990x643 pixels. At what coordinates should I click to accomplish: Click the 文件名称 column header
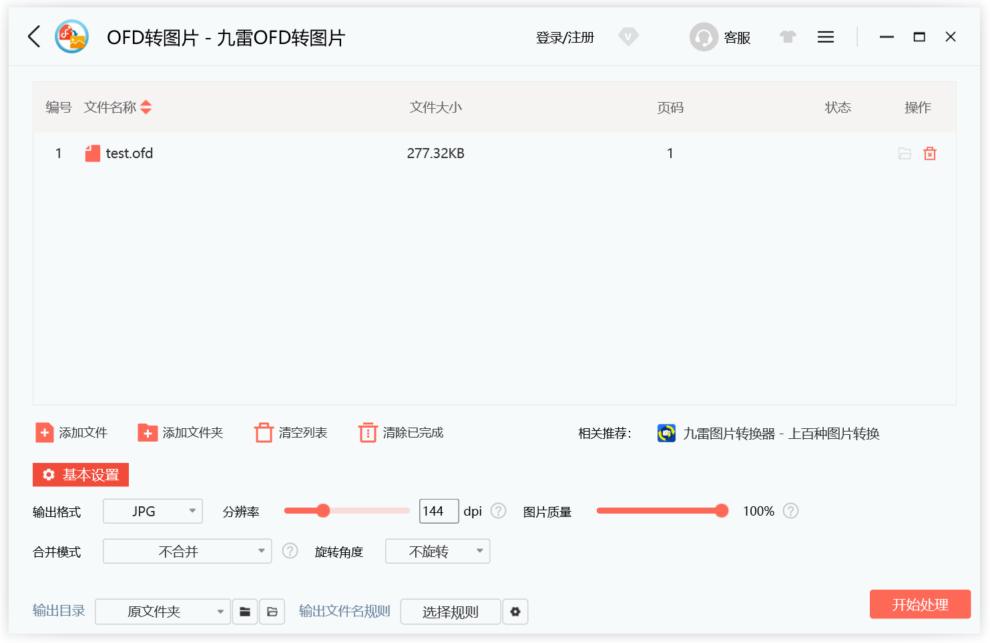click(x=110, y=107)
